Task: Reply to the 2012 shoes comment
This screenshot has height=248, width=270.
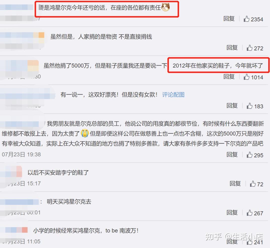Action: tap(229, 77)
